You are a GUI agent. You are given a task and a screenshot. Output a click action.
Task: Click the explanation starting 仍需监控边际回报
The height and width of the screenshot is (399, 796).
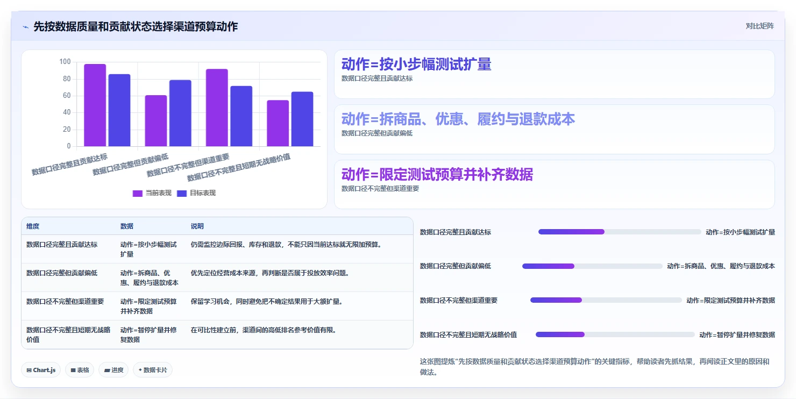286,245
